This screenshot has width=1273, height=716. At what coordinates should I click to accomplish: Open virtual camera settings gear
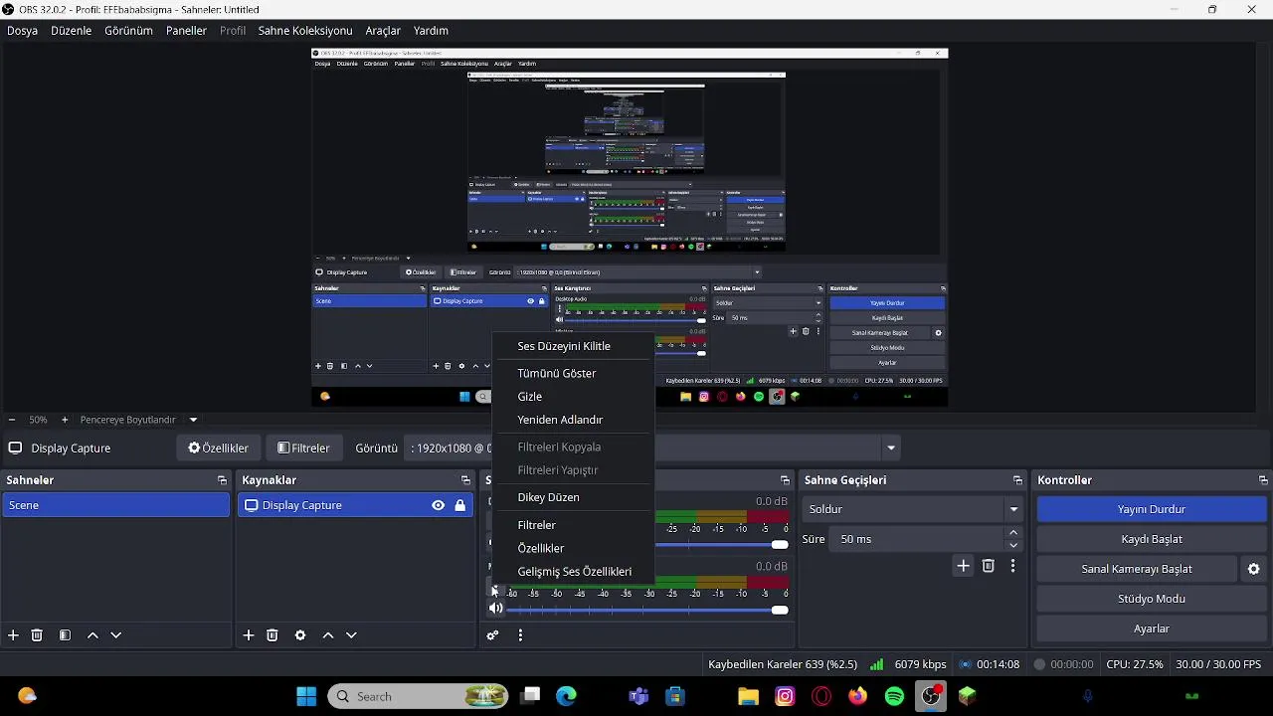tap(1254, 569)
